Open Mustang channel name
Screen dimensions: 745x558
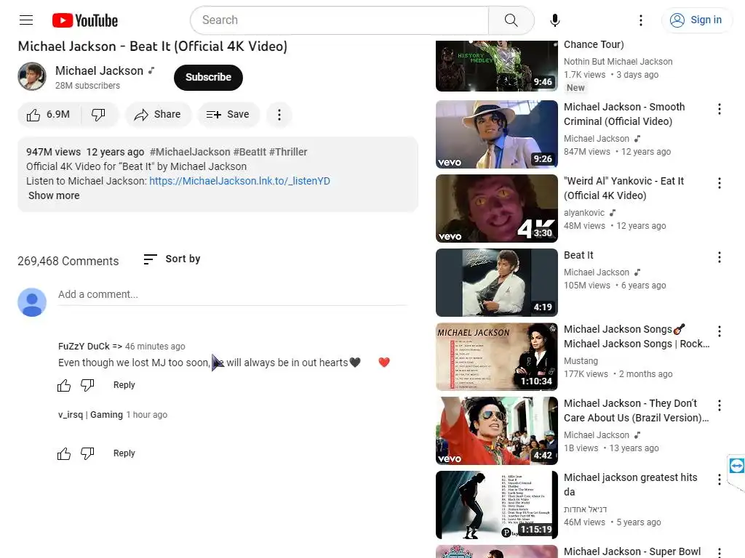pyautogui.click(x=581, y=361)
